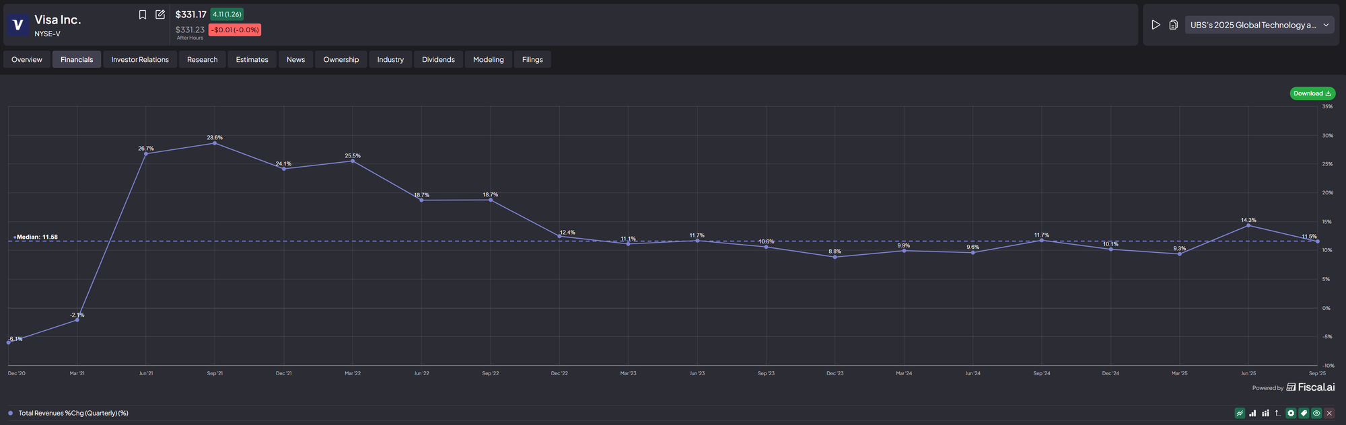Toggle the axis arrow icon in series toolbar
1346x425 pixels.
1278,414
